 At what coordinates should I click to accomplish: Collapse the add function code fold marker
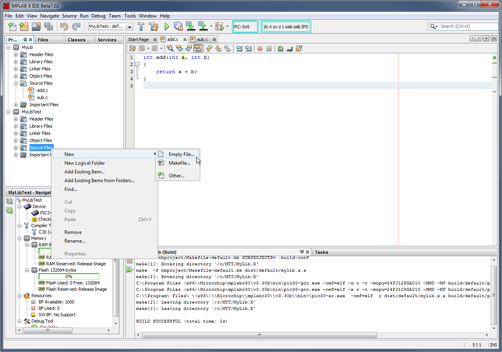[x=137, y=64]
